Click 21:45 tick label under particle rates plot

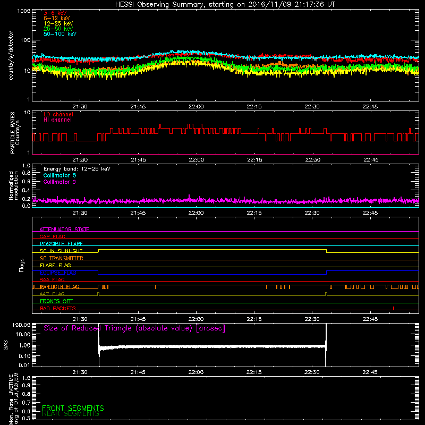[138, 160]
